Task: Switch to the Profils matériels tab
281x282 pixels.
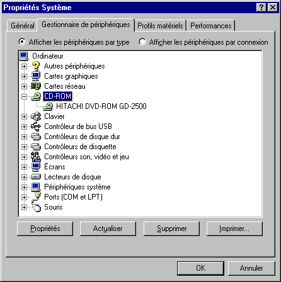Action: pos(160,26)
